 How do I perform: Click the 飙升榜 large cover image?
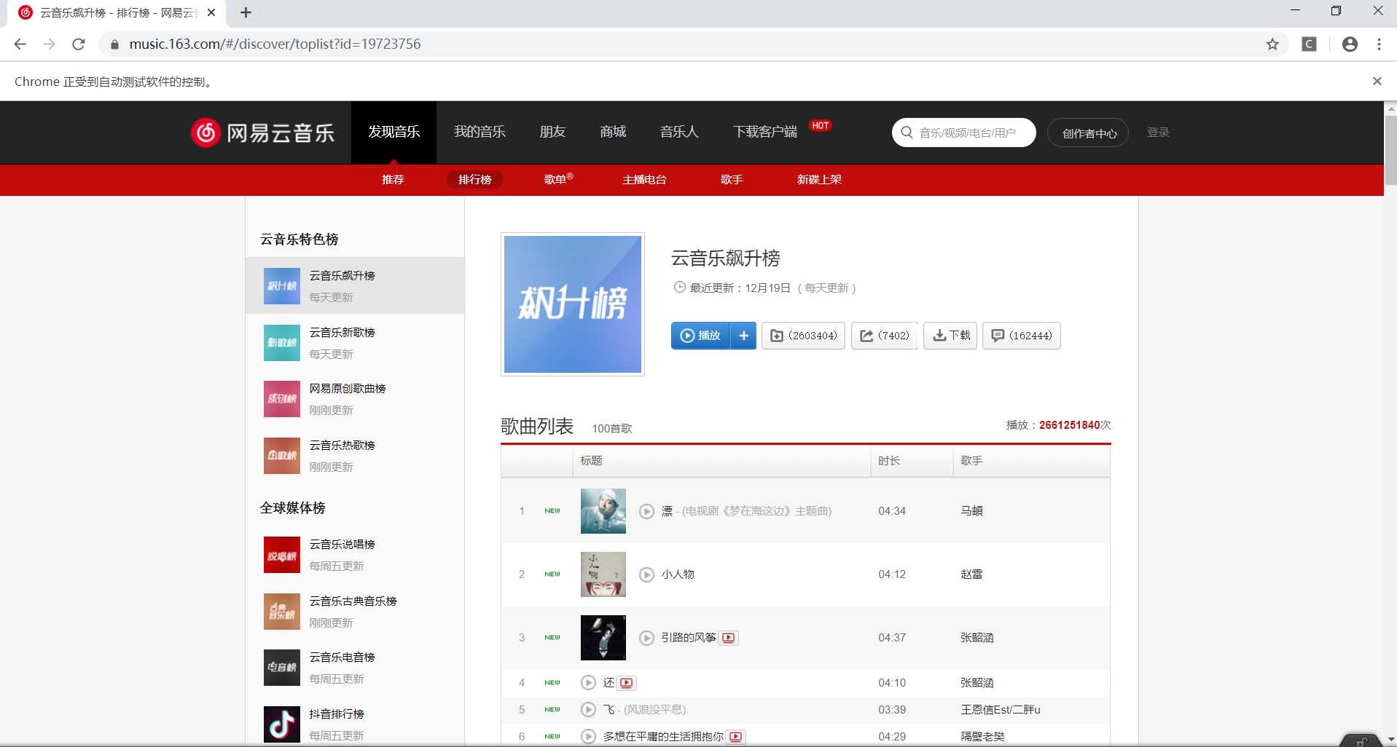[573, 304]
